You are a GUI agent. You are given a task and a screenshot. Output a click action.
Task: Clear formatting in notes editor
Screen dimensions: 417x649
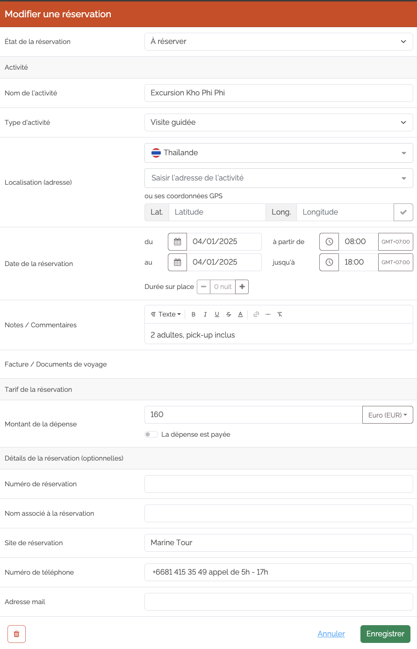280,314
